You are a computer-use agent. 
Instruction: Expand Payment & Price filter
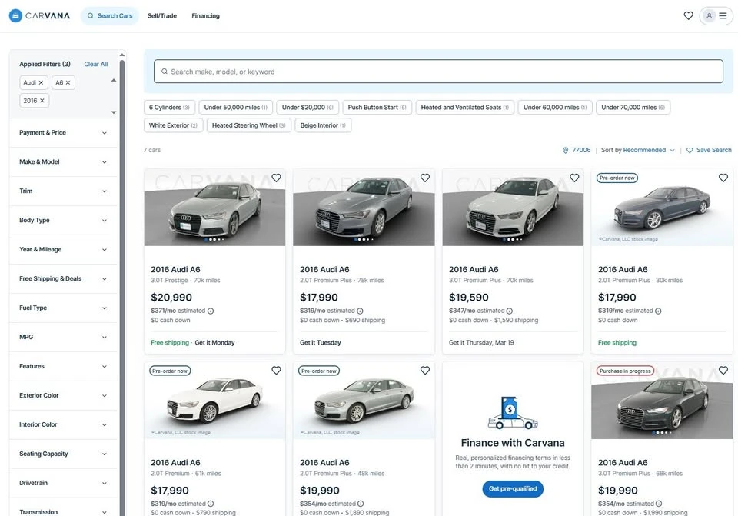tap(64, 133)
